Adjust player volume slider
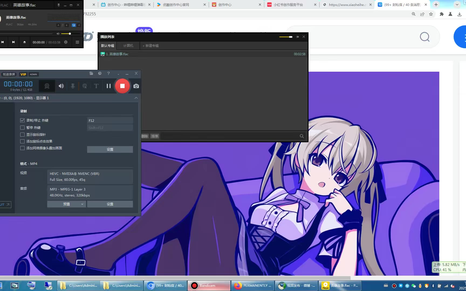 tap(70, 34)
